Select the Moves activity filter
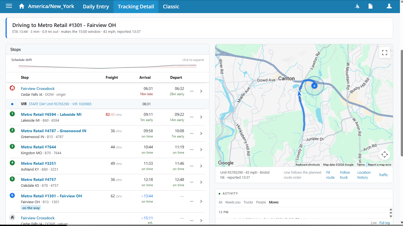 pyautogui.click(x=274, y=202)
